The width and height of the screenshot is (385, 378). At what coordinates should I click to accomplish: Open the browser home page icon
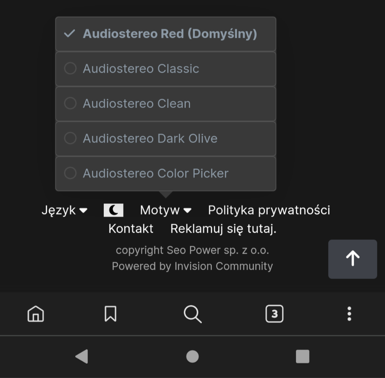point(36,314)
